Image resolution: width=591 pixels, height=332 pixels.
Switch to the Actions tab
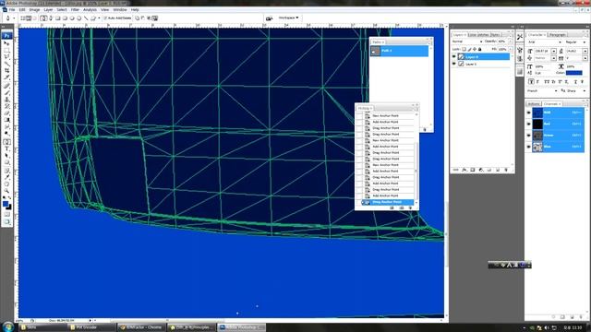(x=534, y=104)
